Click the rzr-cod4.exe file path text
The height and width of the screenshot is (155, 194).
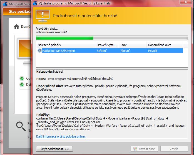click(111, 127)
